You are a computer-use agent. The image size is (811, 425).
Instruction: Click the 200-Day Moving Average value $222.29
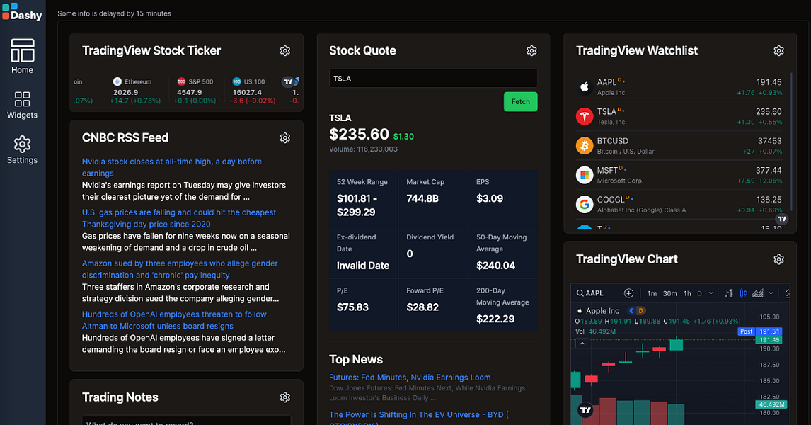point(495,319)
